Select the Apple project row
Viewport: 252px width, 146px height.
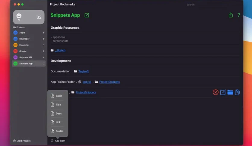(x=29, y=33)
